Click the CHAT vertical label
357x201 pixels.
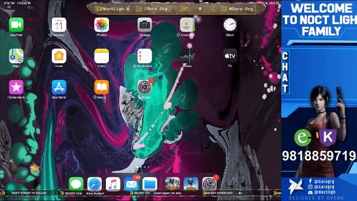[285, 72]
